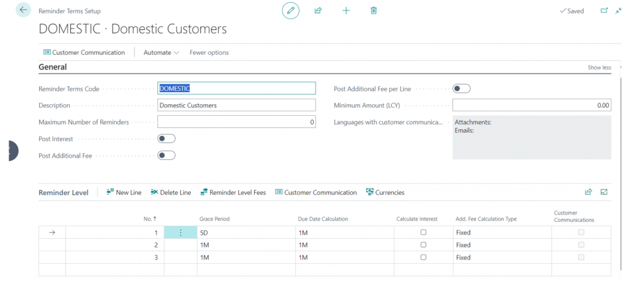This screenshot has height=281, width=626.
Task: Click the plus icon to create new
Action: [346, 10]
